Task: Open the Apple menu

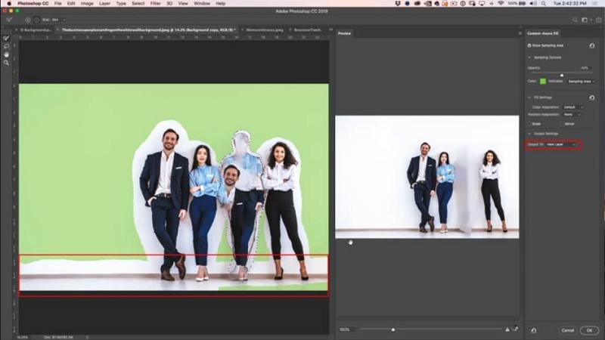Action: [9, 4]
